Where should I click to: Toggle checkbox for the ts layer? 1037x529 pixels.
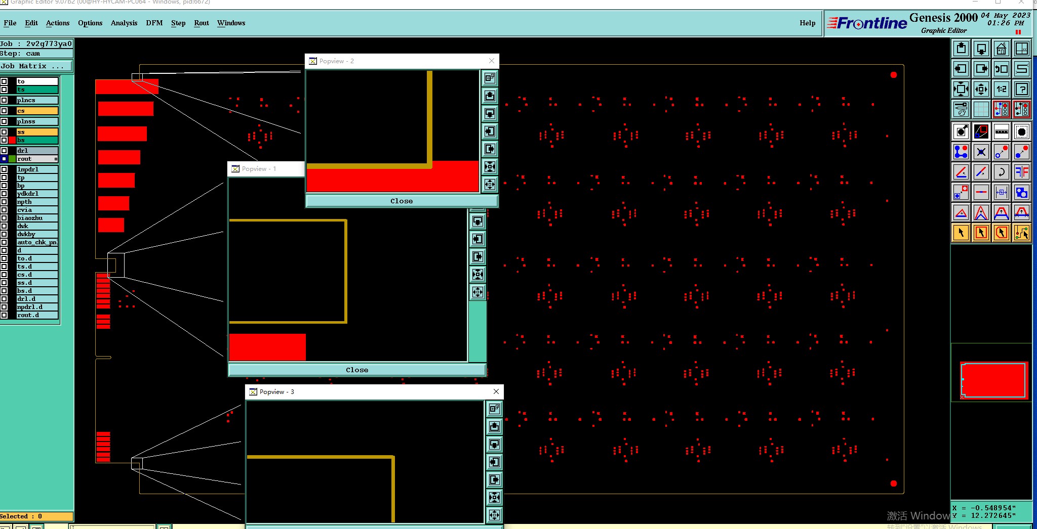[4, 90]
